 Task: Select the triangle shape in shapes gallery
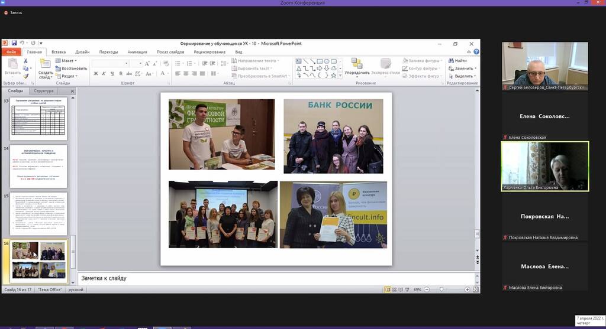click(x=299, y=69)
